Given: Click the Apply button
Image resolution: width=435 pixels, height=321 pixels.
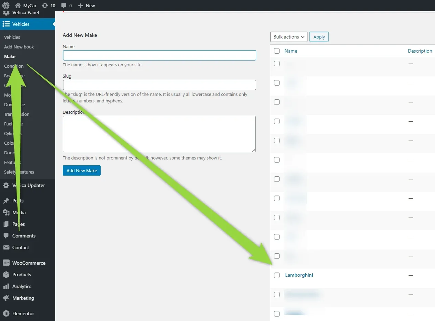Looking at the screenshot, I should [x=319, y=37].
